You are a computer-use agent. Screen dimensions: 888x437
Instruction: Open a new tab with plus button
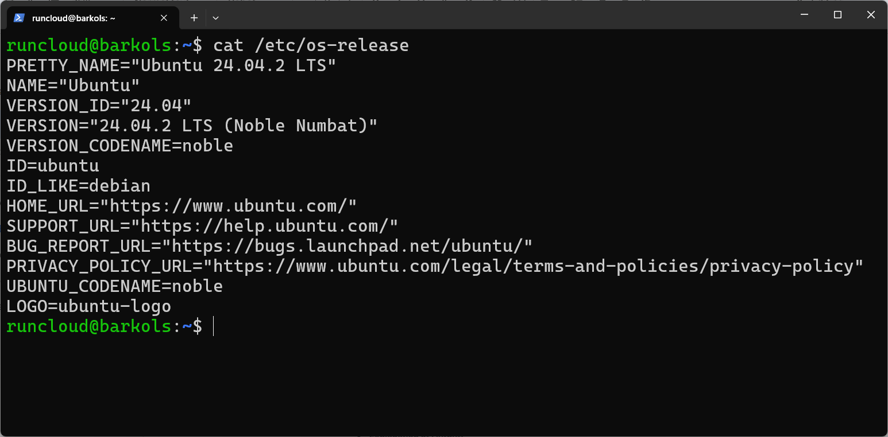pyautogui.click(x=194, y=18)
